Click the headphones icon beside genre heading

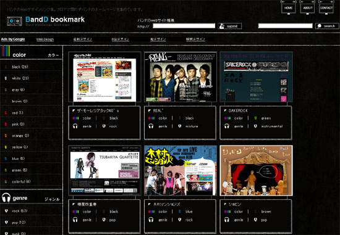pyautogui.click(x=6, y=197)
